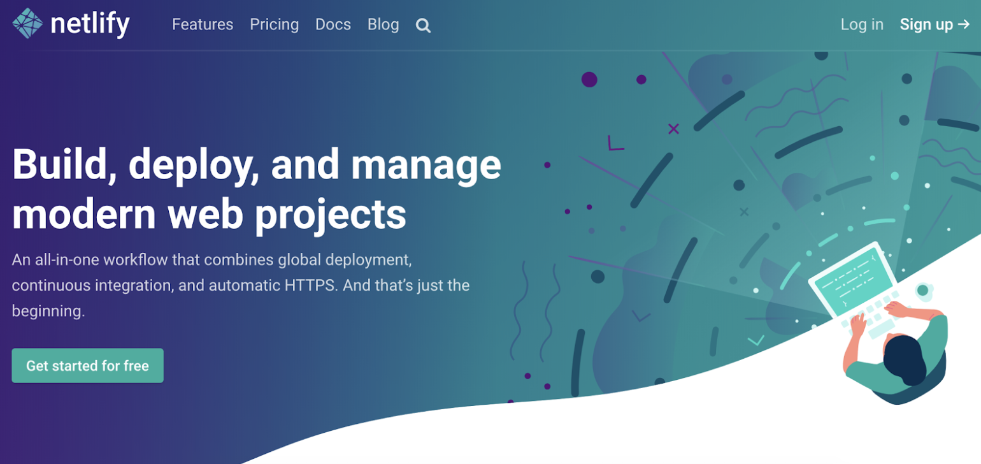Select the Sign up text

926,25
